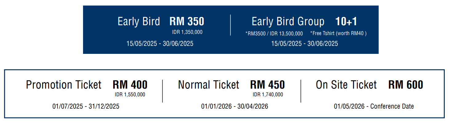450x124 pixels.
Task: Click Early Bird Group date range
Action: point(305,44)
